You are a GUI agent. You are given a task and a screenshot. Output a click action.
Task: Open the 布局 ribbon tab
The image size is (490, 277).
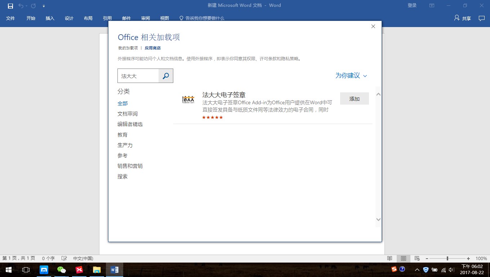click(88, 18)
